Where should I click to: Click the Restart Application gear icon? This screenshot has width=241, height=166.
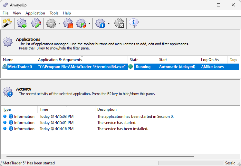point(81,23)
